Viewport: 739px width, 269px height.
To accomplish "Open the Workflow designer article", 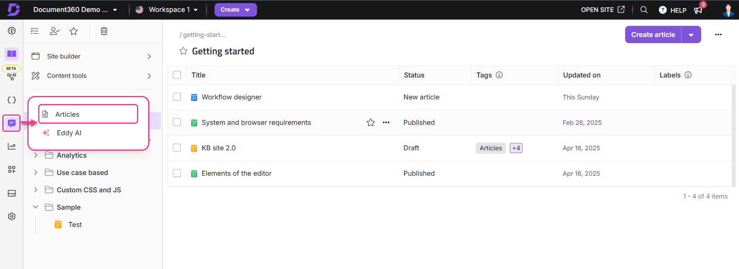I will [x=232, y=97].
